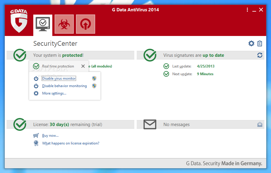Screen dimensions: 271x173
Task: Click the power icon beside Disable behavior monitoring
Action: 36,86
